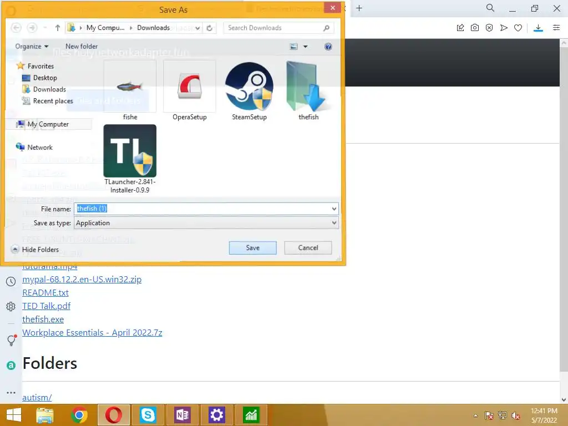This screenshot has width=568, height=426.
Task: Open Opera ad blocker shield icon
Action: (x=489, y=28)
